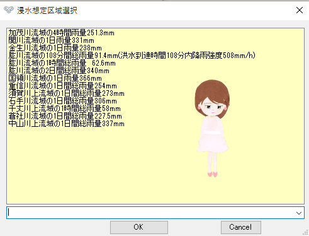Select 蒼社川流域の1日間総雨量227.5mm entry
The height and width of the screenshot is (236, 309).
pyautogui.click(x=65, y=116)
